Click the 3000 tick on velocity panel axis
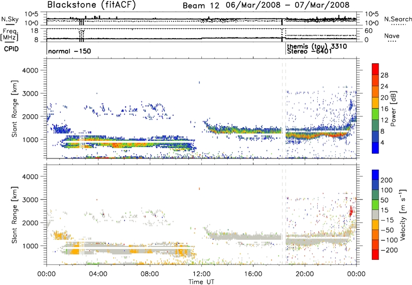The image size is (412, 285). (30, 200)
